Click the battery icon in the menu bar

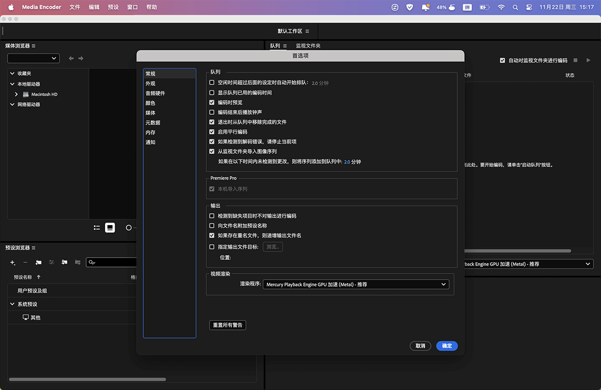coord(485,7)
